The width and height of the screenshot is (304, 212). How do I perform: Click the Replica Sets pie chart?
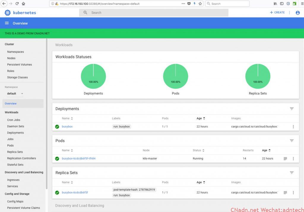point(258,76)
